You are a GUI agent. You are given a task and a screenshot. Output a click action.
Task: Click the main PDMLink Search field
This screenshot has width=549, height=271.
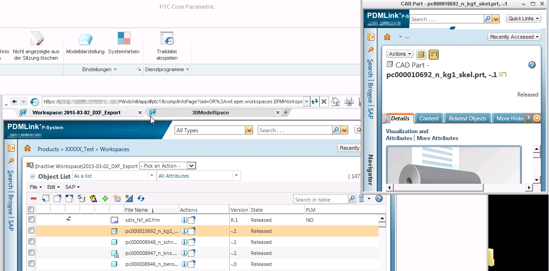[x=295, y=130]
